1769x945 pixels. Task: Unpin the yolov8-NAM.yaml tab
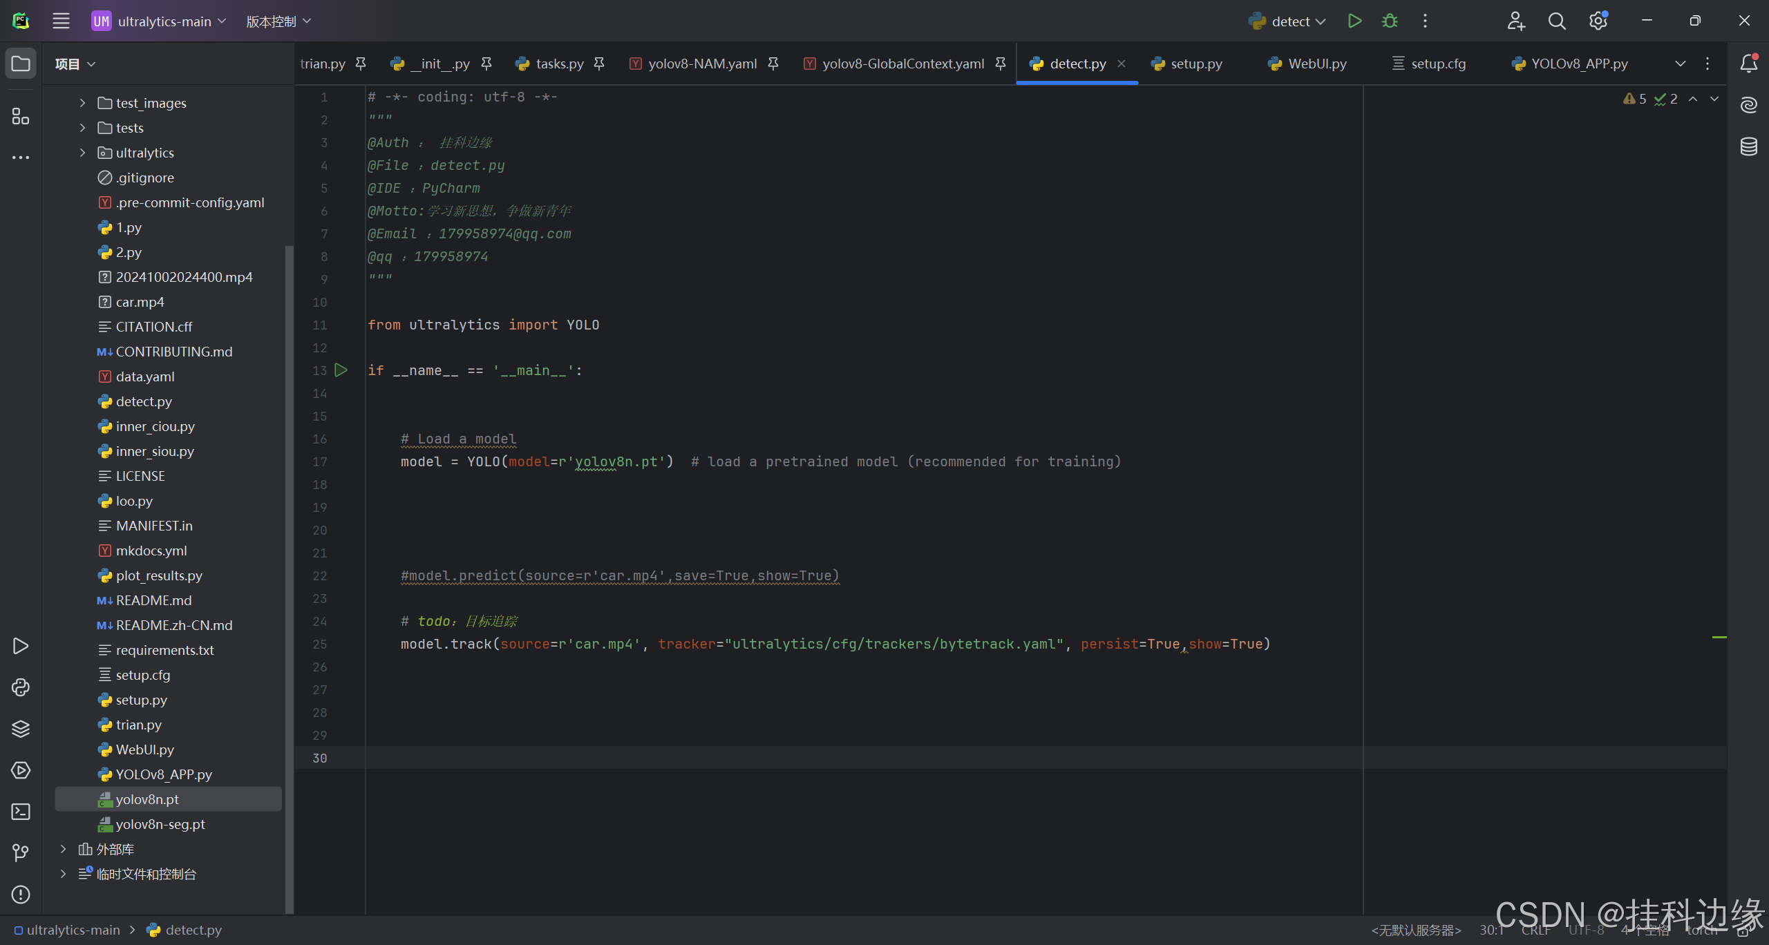click(773, 64)
